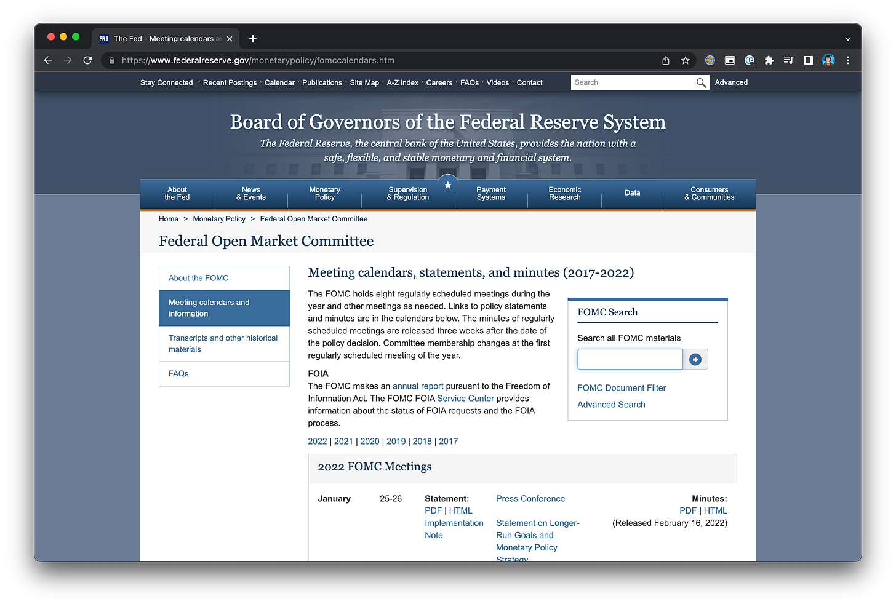
Task: Click the window-shaped extension icon
Action: coord(730,60)
